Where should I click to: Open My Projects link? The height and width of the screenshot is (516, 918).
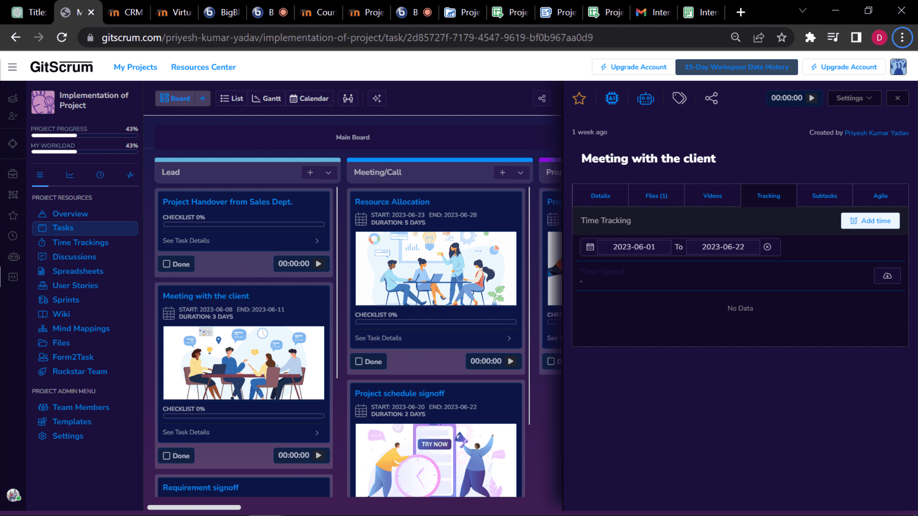tap(135, 67)
